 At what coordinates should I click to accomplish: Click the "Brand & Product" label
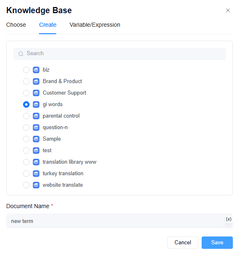click(x=62, y=81)
